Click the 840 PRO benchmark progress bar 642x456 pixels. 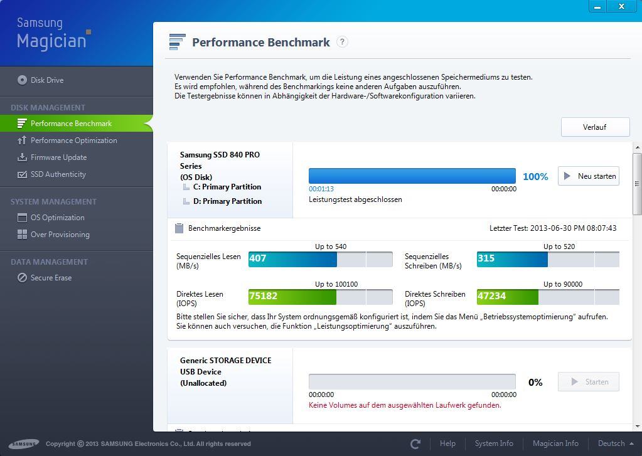[412, 176]
